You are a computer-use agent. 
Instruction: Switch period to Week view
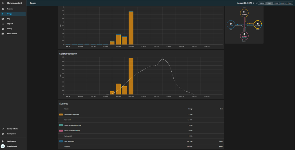[276, 3]
